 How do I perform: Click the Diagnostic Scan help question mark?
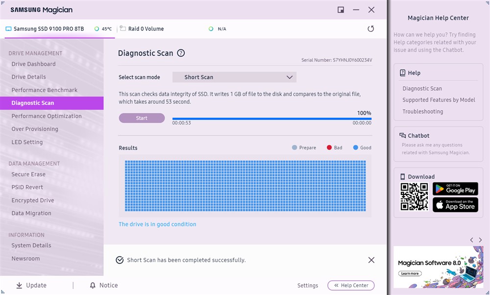point(181,53)
